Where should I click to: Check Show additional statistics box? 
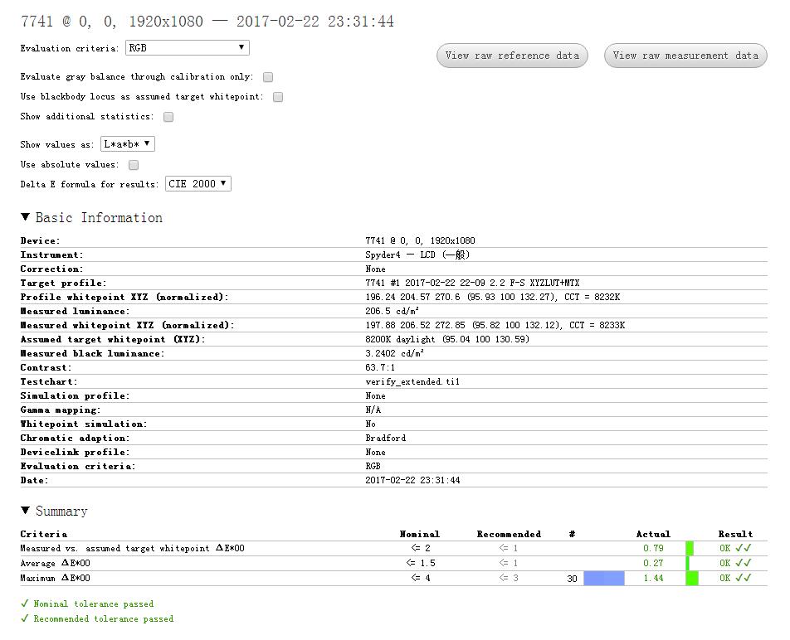point(168,117)
